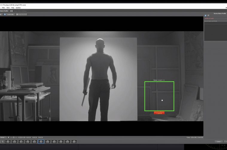Image resolution: width=227 pixels, height=150 pixels.
Task: Click inside the green noise selection box
Action: point(159,96)
